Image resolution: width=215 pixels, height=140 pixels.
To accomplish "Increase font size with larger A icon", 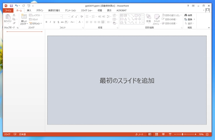I will click(73, 16).
